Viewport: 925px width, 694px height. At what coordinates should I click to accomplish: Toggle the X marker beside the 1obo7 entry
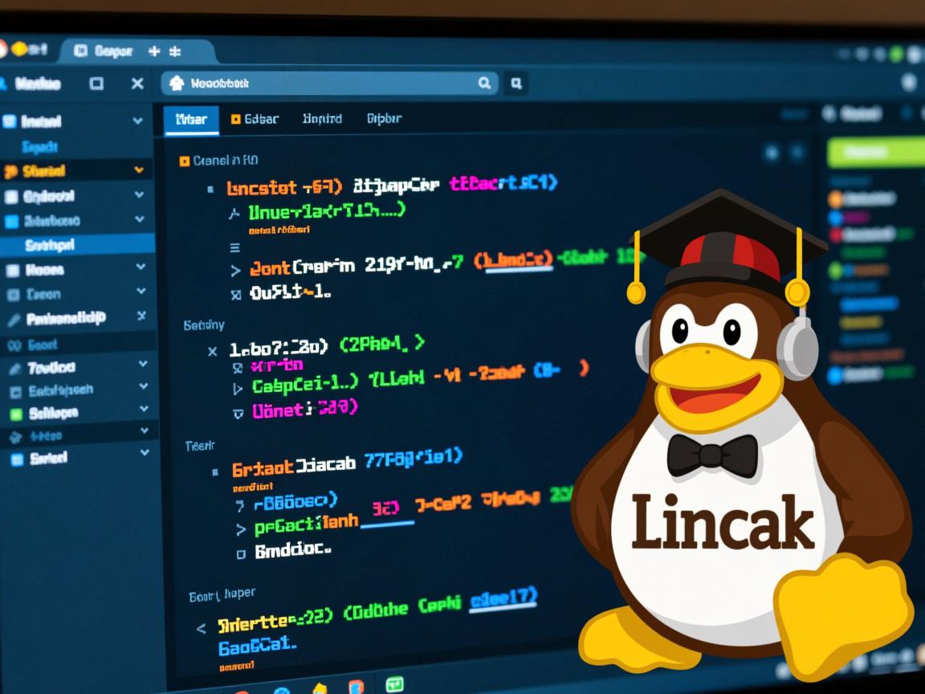point(211,352)
